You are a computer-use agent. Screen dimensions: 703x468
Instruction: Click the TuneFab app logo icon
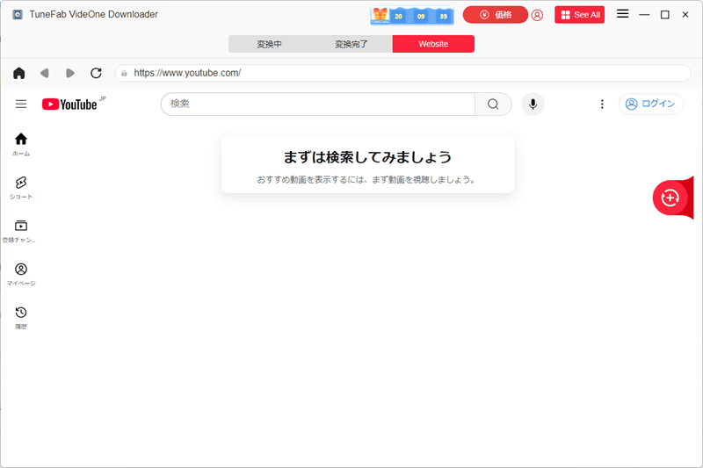click(x=18, y=15)
